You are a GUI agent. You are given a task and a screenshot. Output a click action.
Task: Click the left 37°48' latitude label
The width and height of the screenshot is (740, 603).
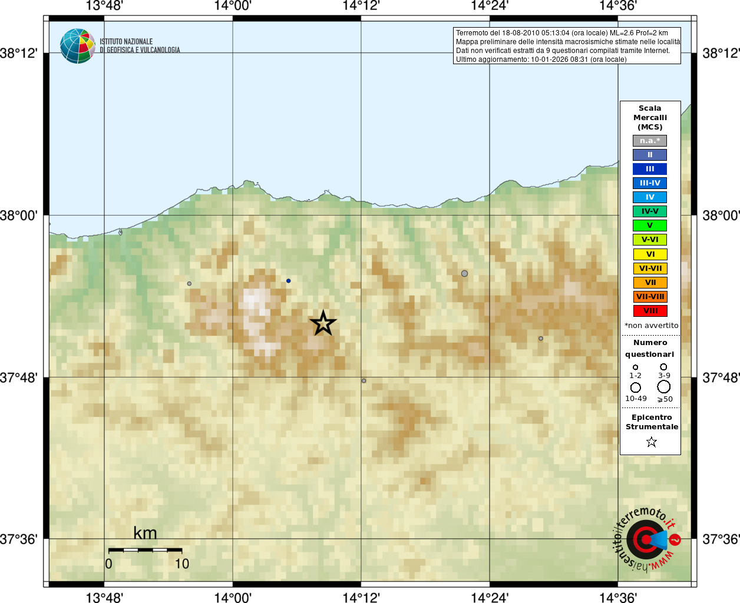click(x=19, y=377)
